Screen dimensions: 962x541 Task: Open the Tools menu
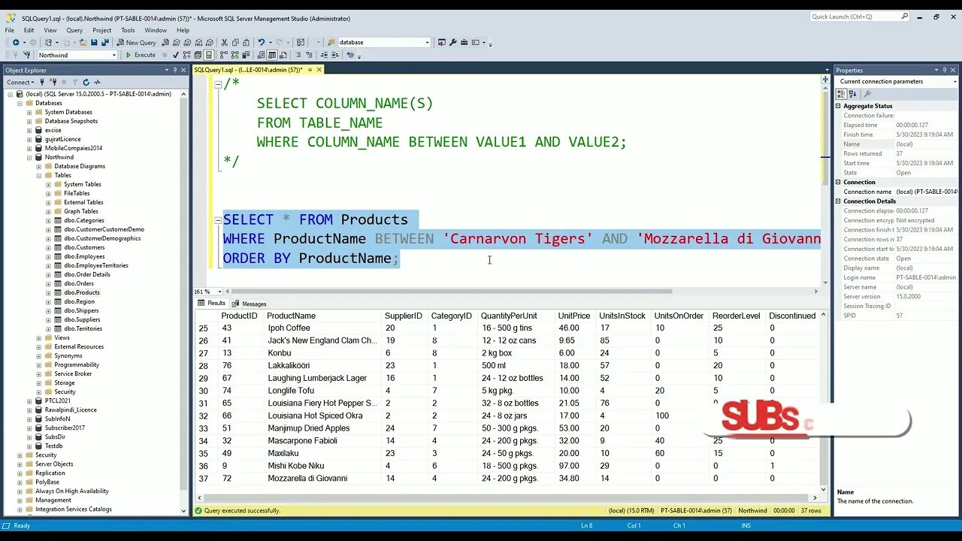click(x=128, y=30)
